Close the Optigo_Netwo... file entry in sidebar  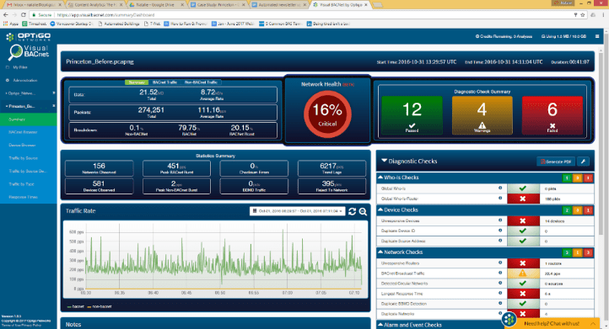tap(54, 93)
